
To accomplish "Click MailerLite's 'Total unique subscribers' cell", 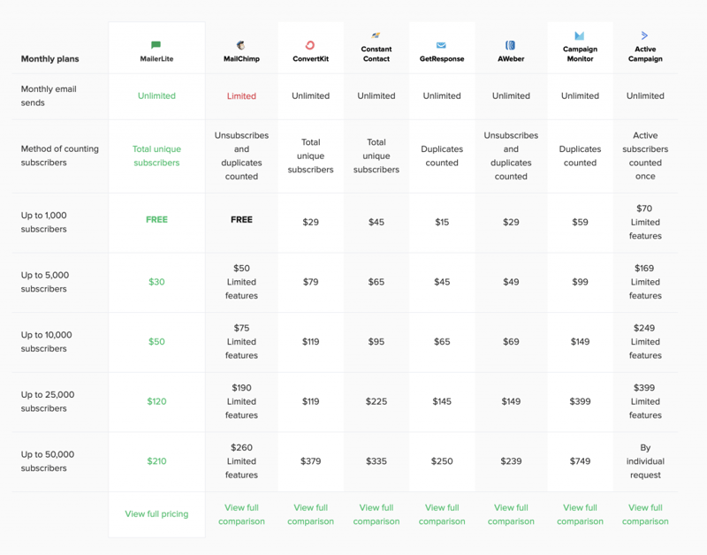I will (x=156, y=156).
